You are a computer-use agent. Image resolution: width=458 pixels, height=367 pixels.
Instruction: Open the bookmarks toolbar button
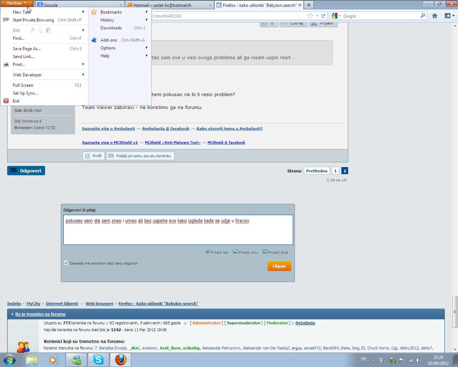click(450, 16)
